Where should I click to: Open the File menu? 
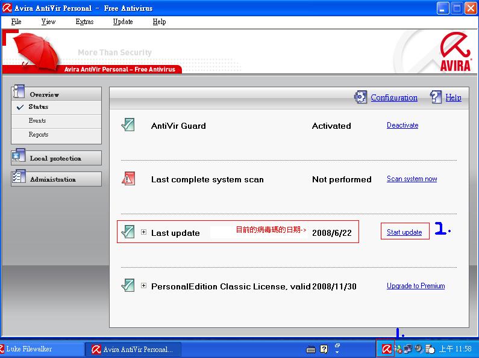(16, 22)
